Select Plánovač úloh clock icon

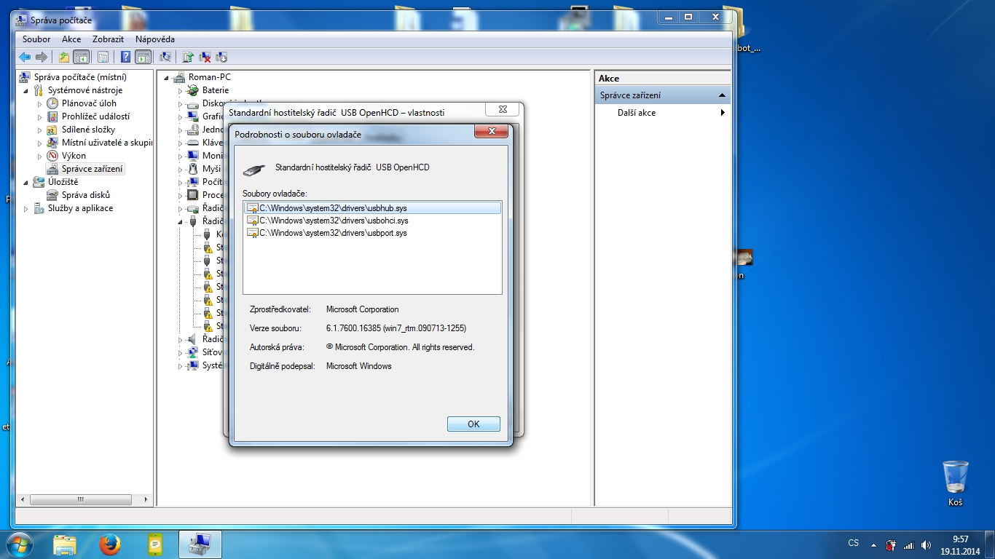tap(52, 103)
